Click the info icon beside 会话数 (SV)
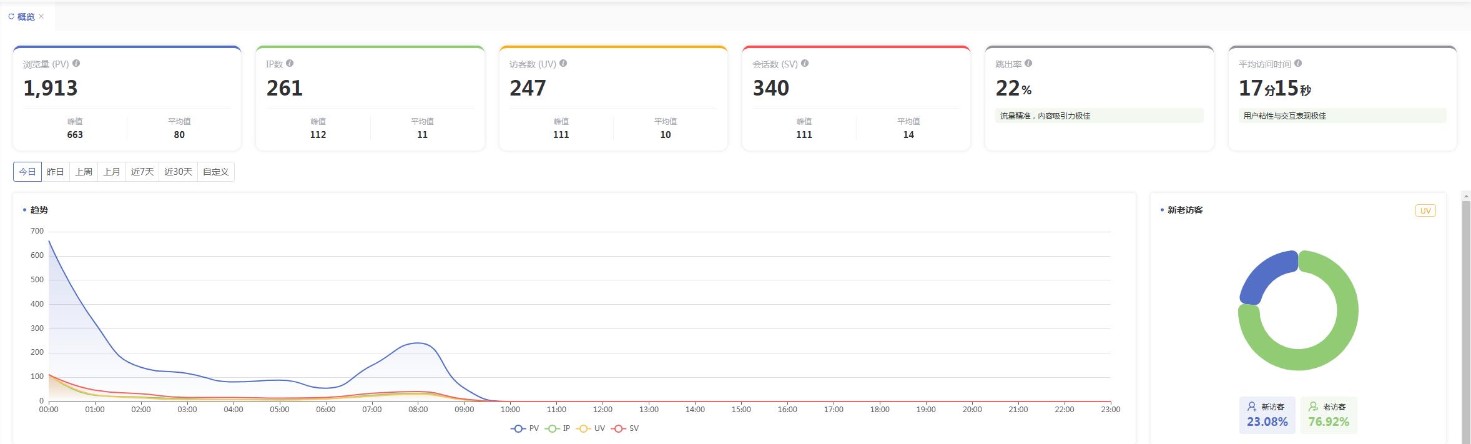This screenshot has height=444, width=1471. coord(805,63)
